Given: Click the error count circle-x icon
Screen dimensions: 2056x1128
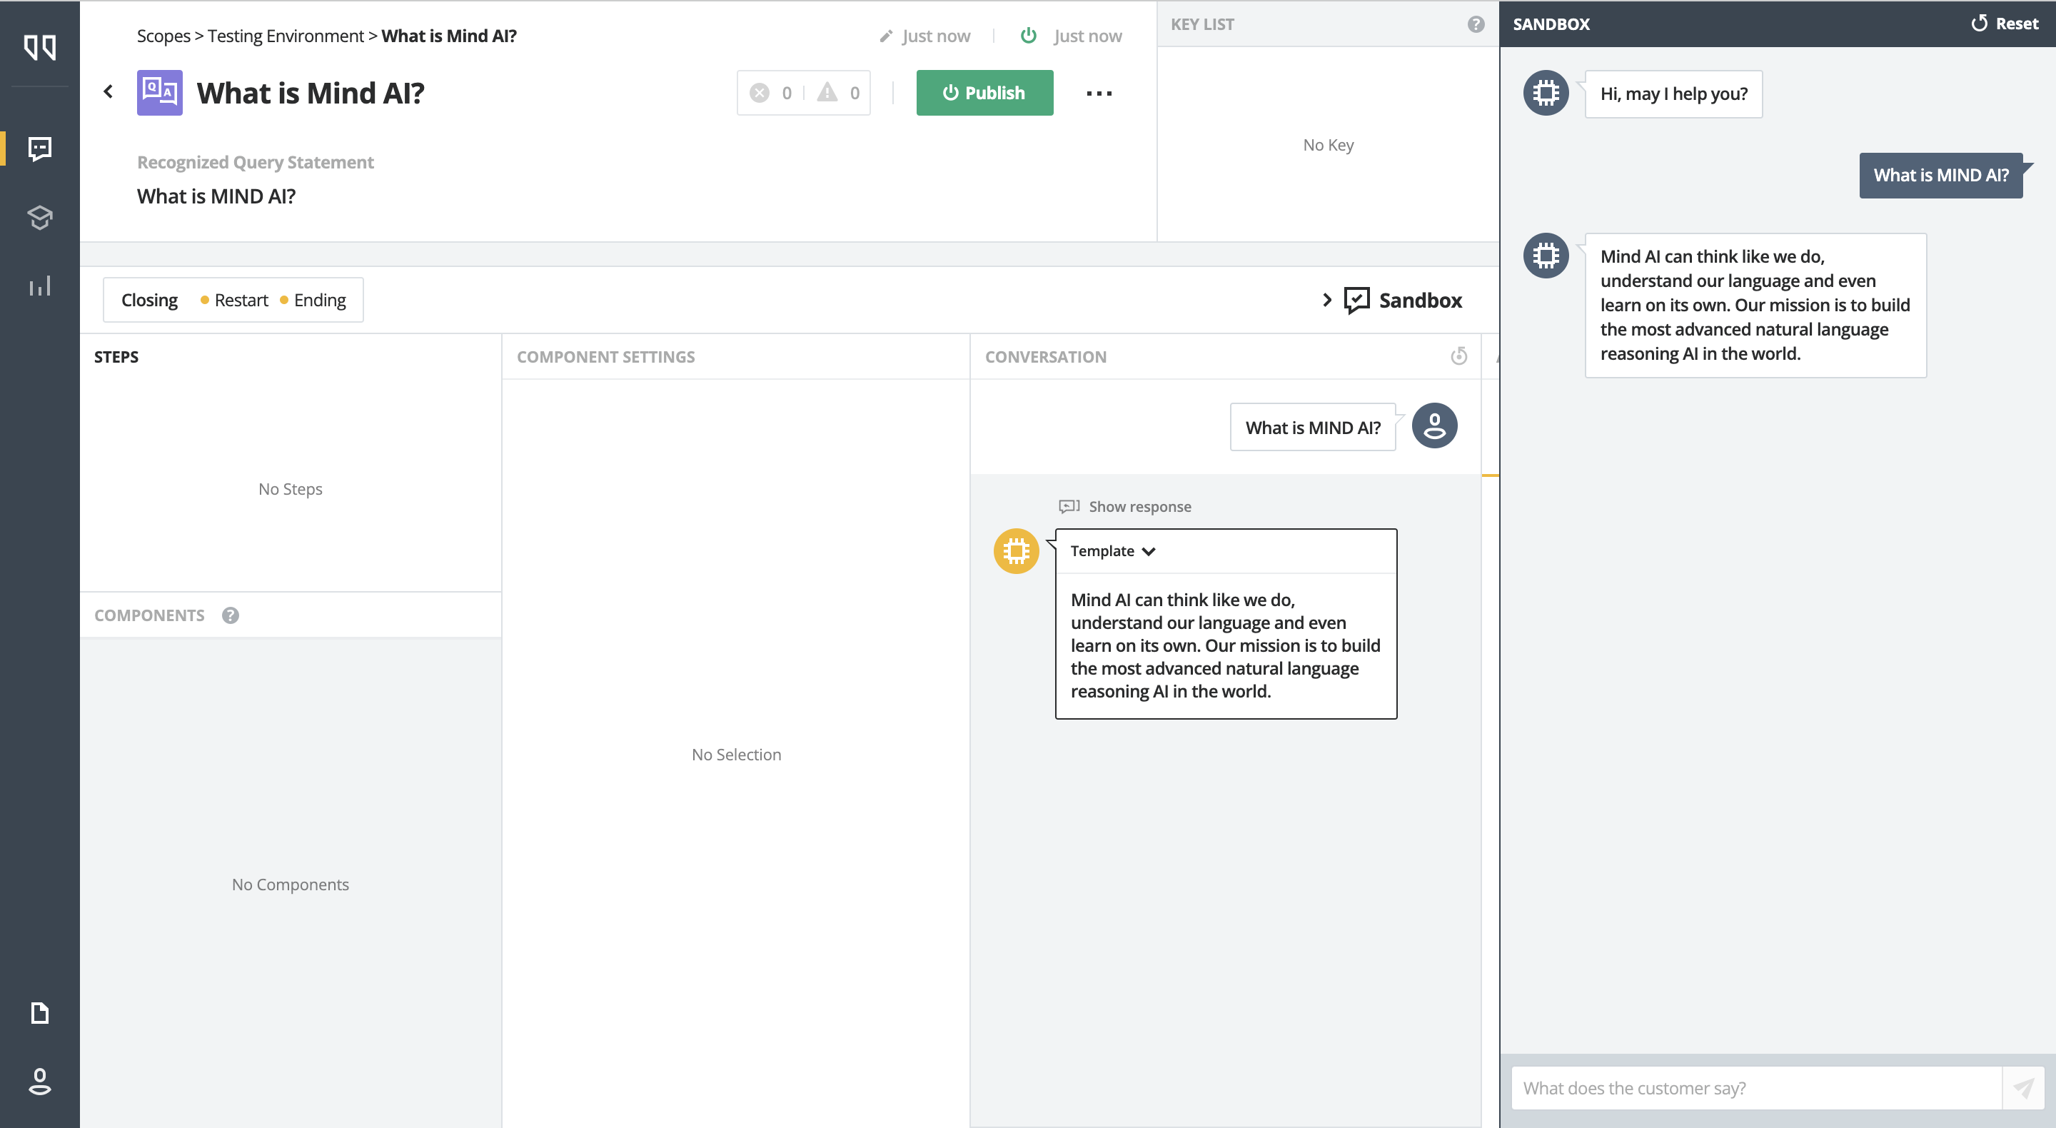Looking at the screenshot, I should (760, 93).
